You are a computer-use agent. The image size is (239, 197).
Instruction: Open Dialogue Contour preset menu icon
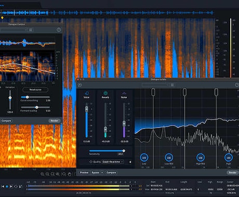pyautogui.click(x=31, y=30)
